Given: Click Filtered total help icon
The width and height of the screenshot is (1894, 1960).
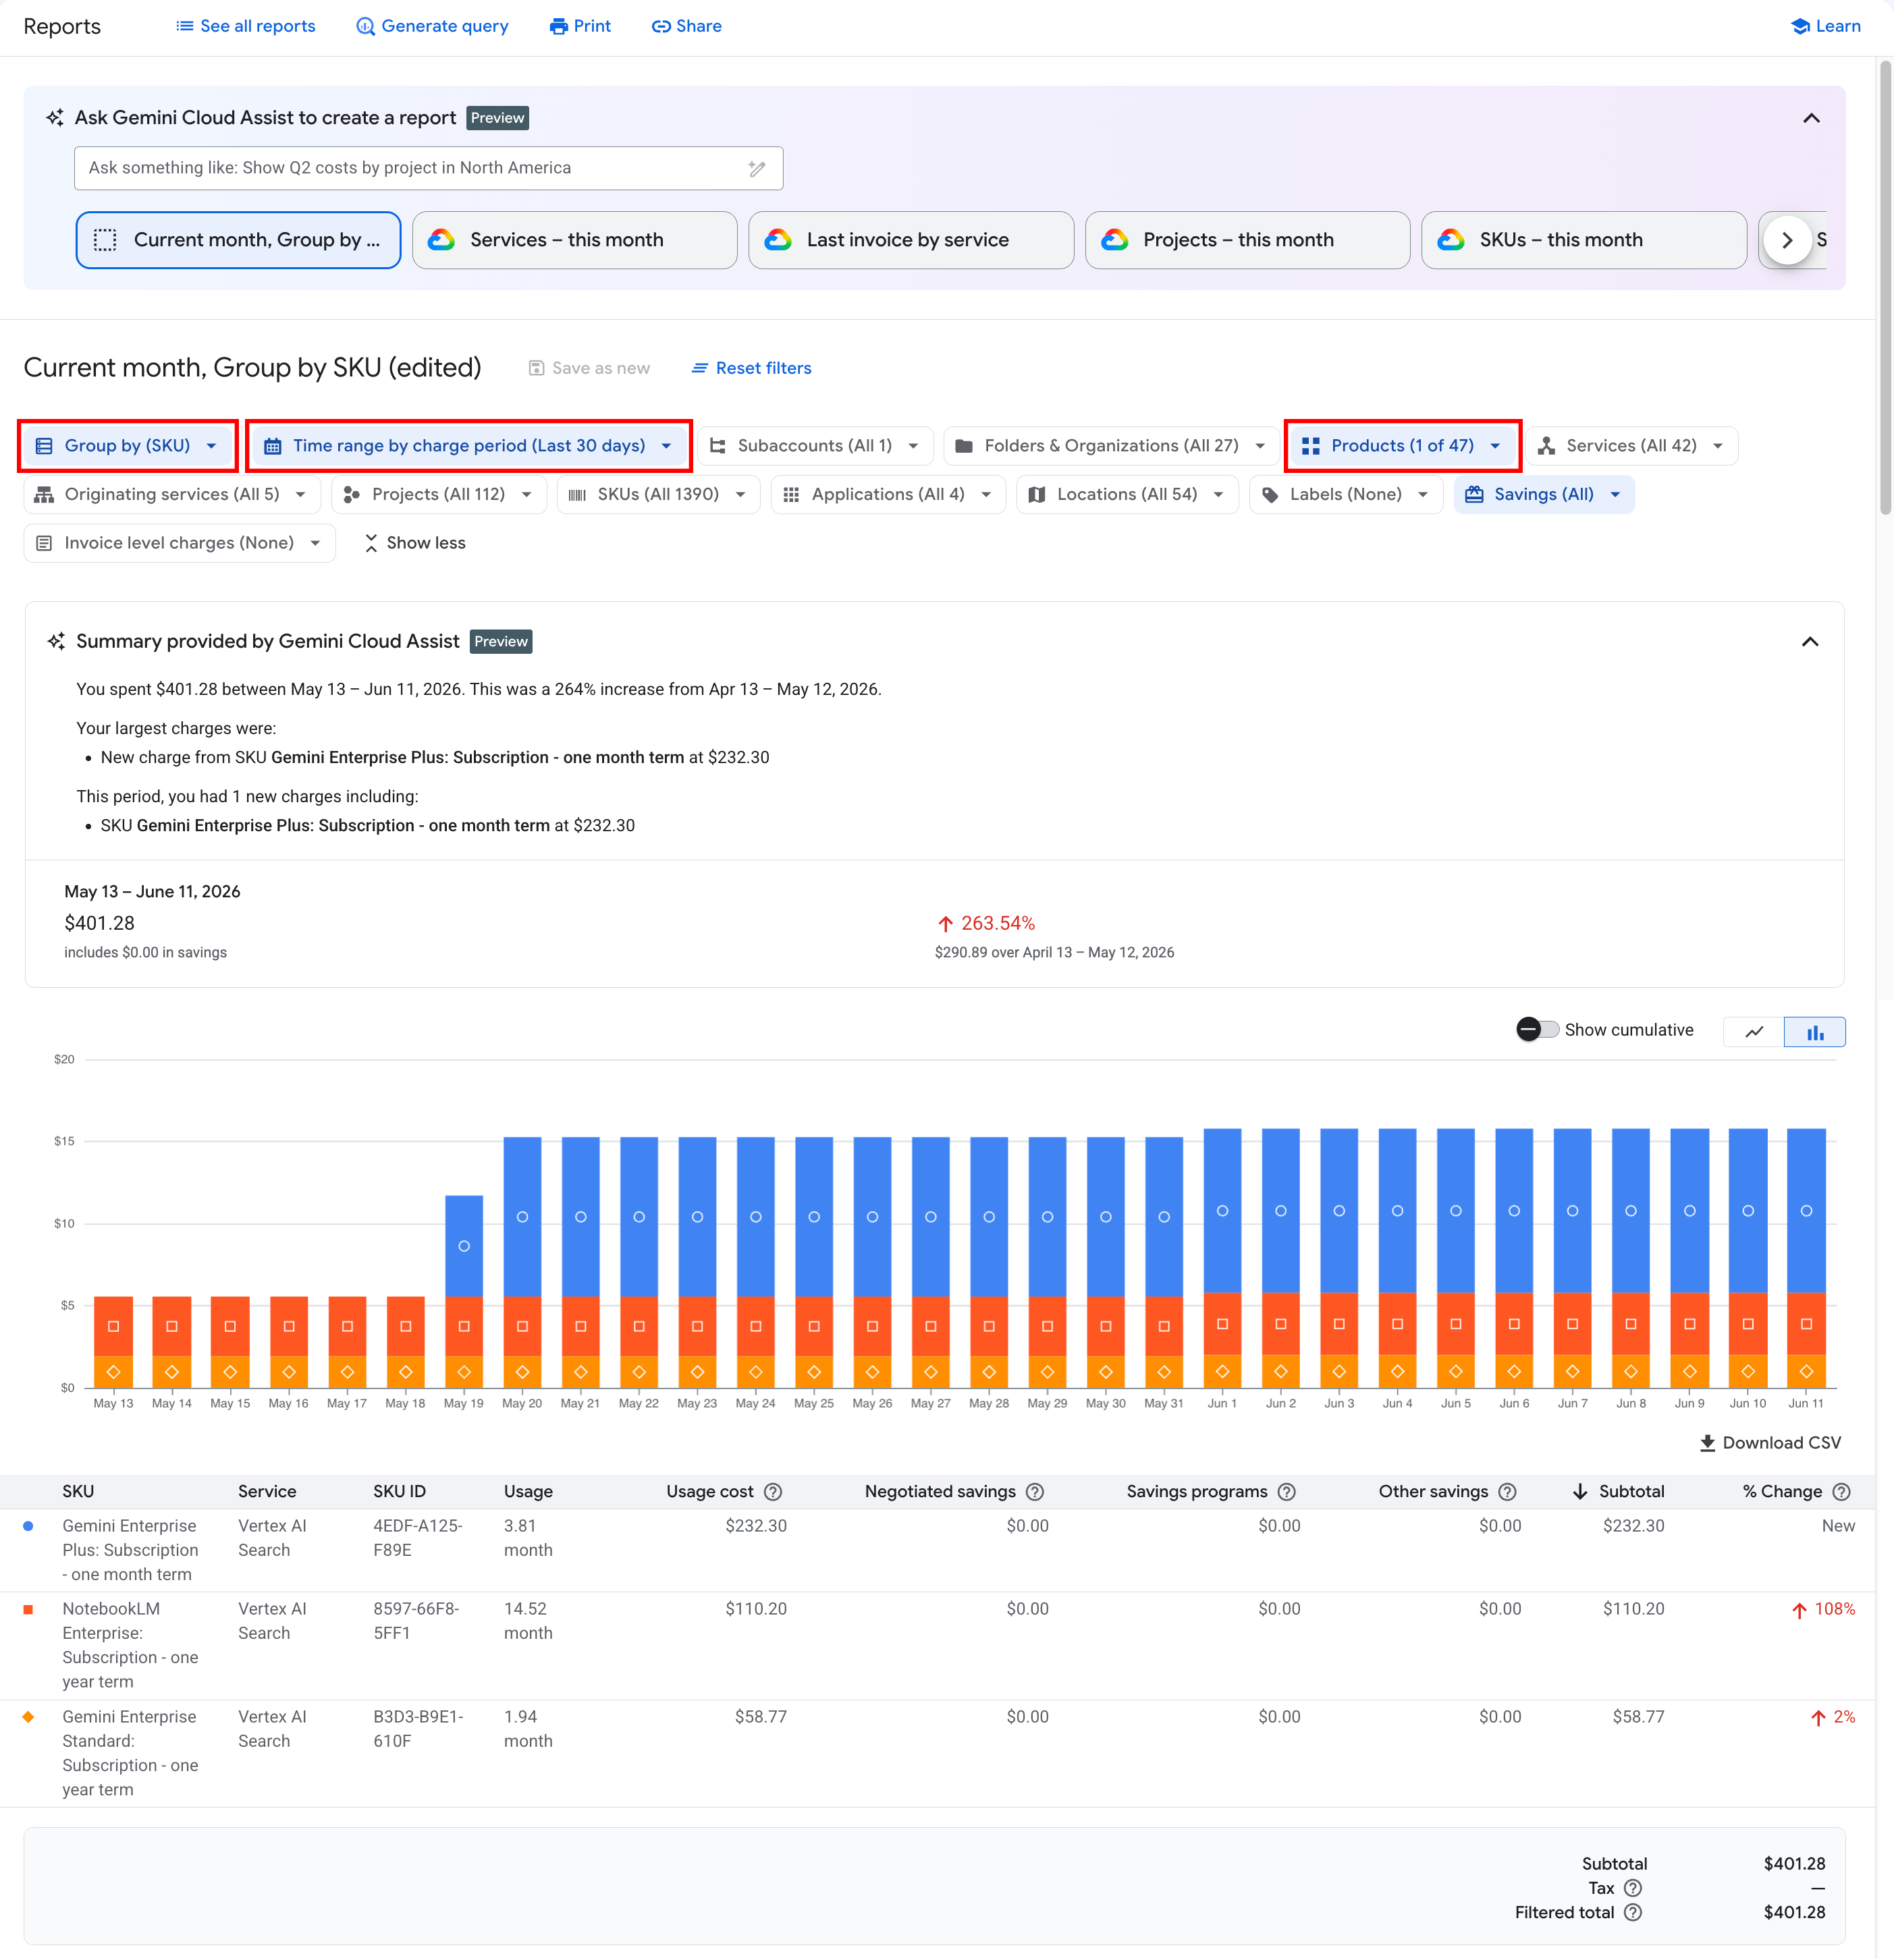Looking at the screenshot, I should [x=1632, y=1912].
